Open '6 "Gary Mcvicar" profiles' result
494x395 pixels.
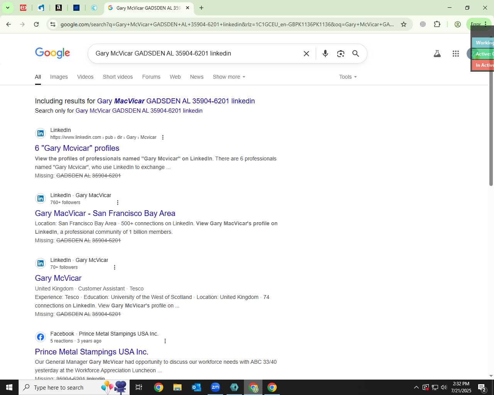(x=77, y=148)
